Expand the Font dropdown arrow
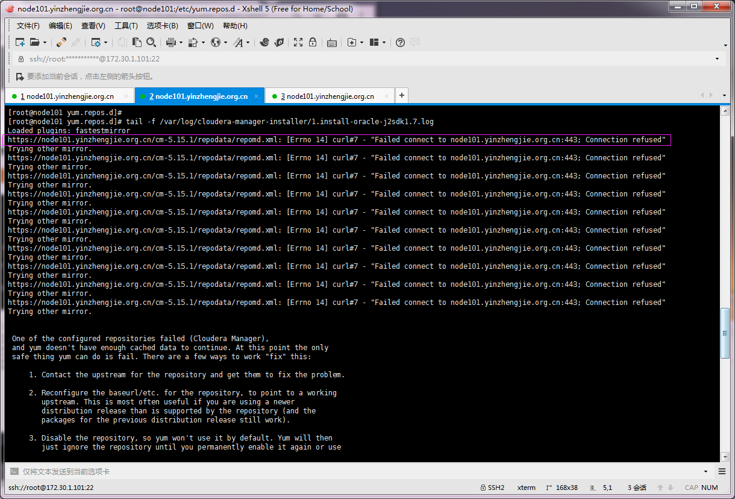Viewport: 735px width, 499px height. (x=248, y=43)
